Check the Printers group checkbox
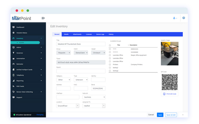Screen dimensions: 199x124 110,64
